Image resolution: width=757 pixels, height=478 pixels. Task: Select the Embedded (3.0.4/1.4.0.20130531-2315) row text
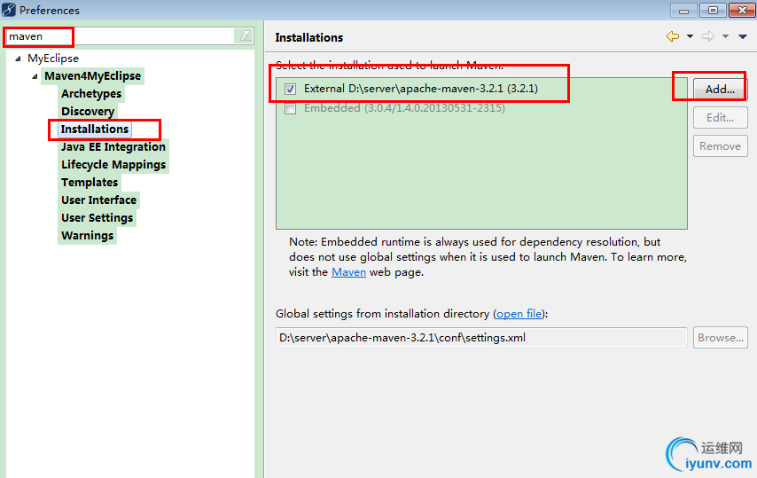pyautogui.click(x=404, y=107)
